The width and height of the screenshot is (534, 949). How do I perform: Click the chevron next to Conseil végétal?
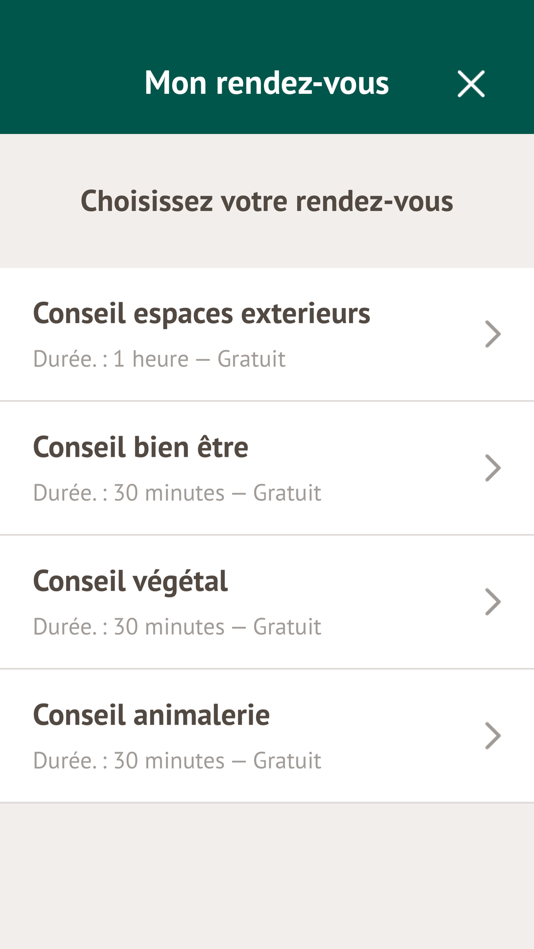493,602
